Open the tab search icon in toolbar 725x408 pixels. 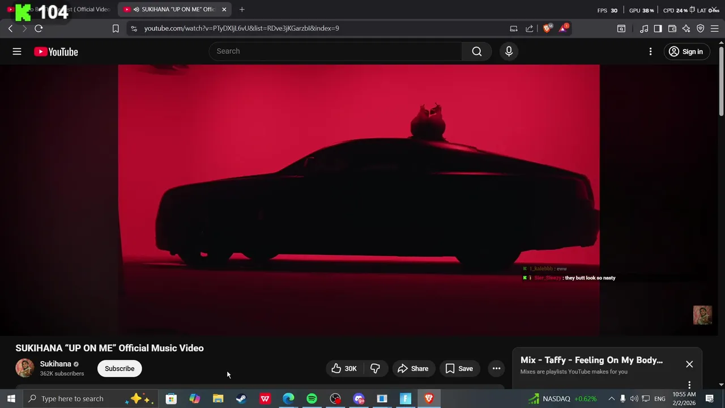coord(621,28)
